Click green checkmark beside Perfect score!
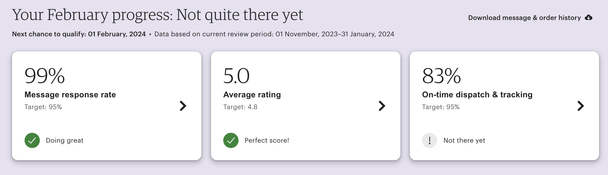 tap(231, 140)
